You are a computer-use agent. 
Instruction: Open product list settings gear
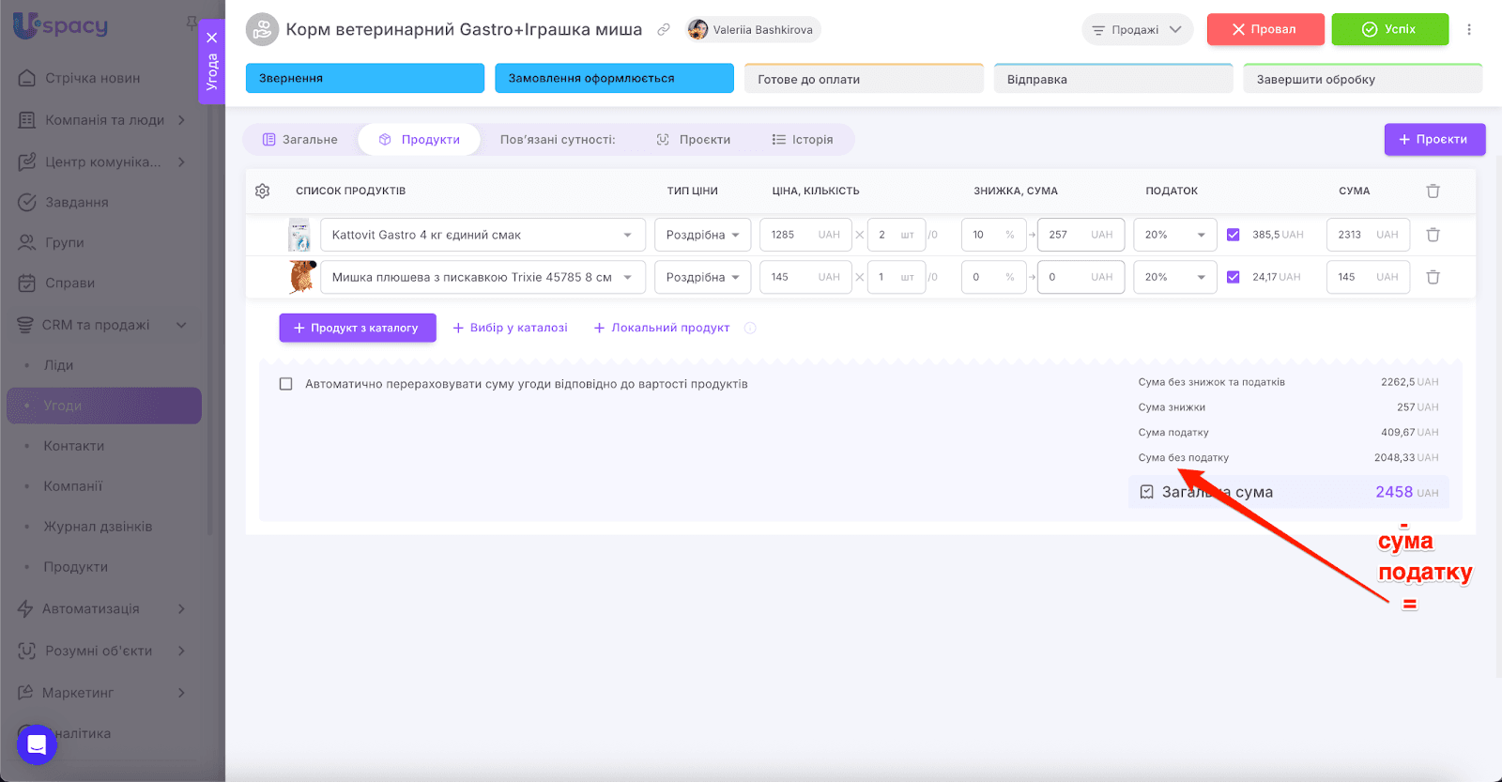point(263,191)
